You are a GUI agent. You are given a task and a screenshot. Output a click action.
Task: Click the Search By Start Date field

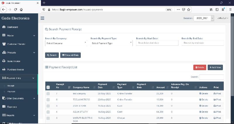click(x=157, y=43)
